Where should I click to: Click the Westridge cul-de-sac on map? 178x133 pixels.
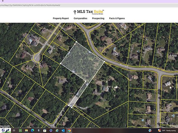37,58
